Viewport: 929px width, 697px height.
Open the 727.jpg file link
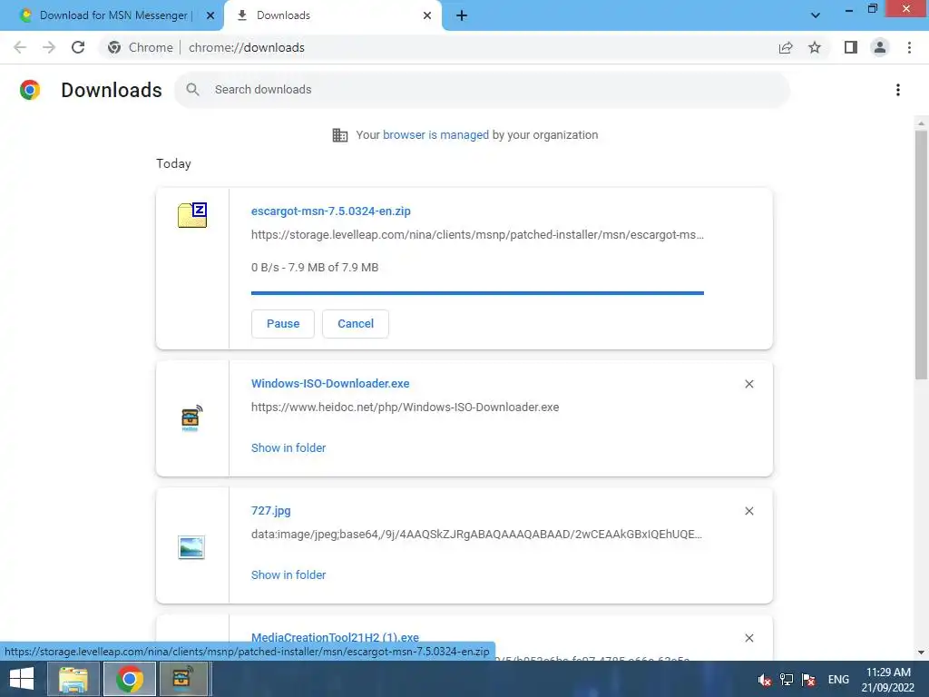point(270,511)
